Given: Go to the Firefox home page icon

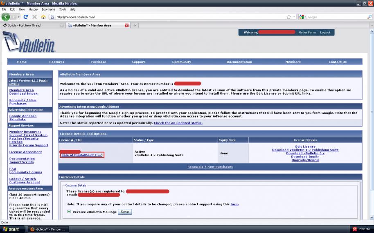Looking at the screenshot, I should [x=43, y=17].
